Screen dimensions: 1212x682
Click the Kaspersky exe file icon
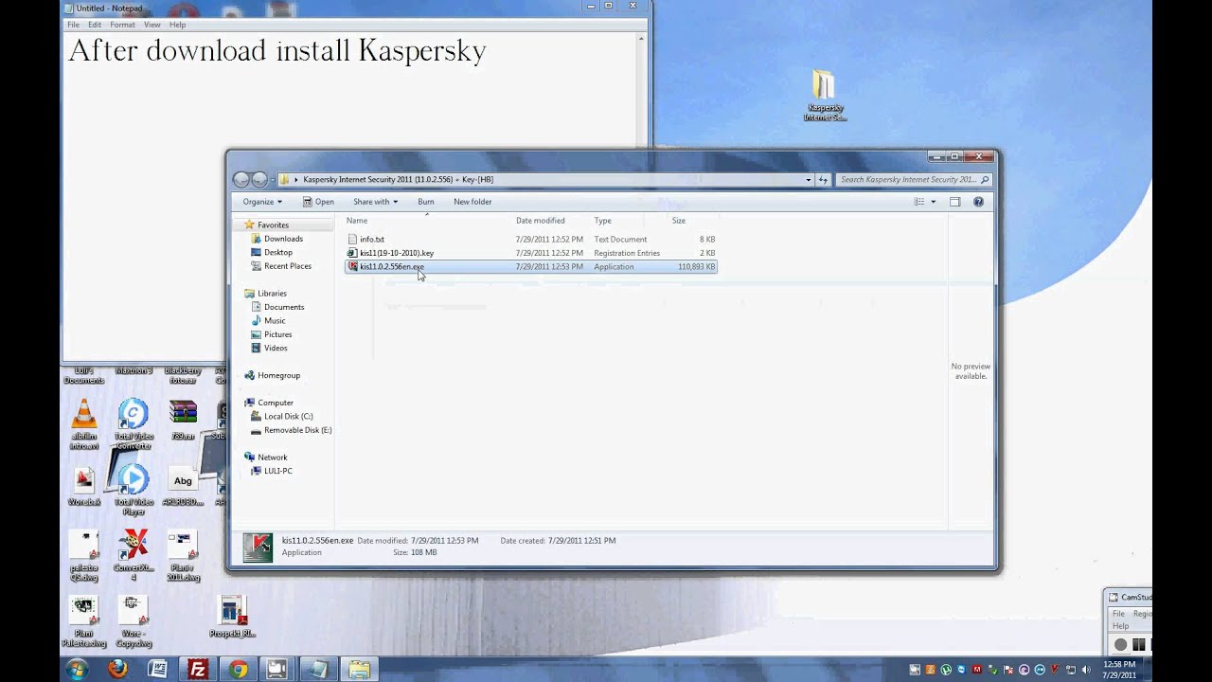point(352,266)
